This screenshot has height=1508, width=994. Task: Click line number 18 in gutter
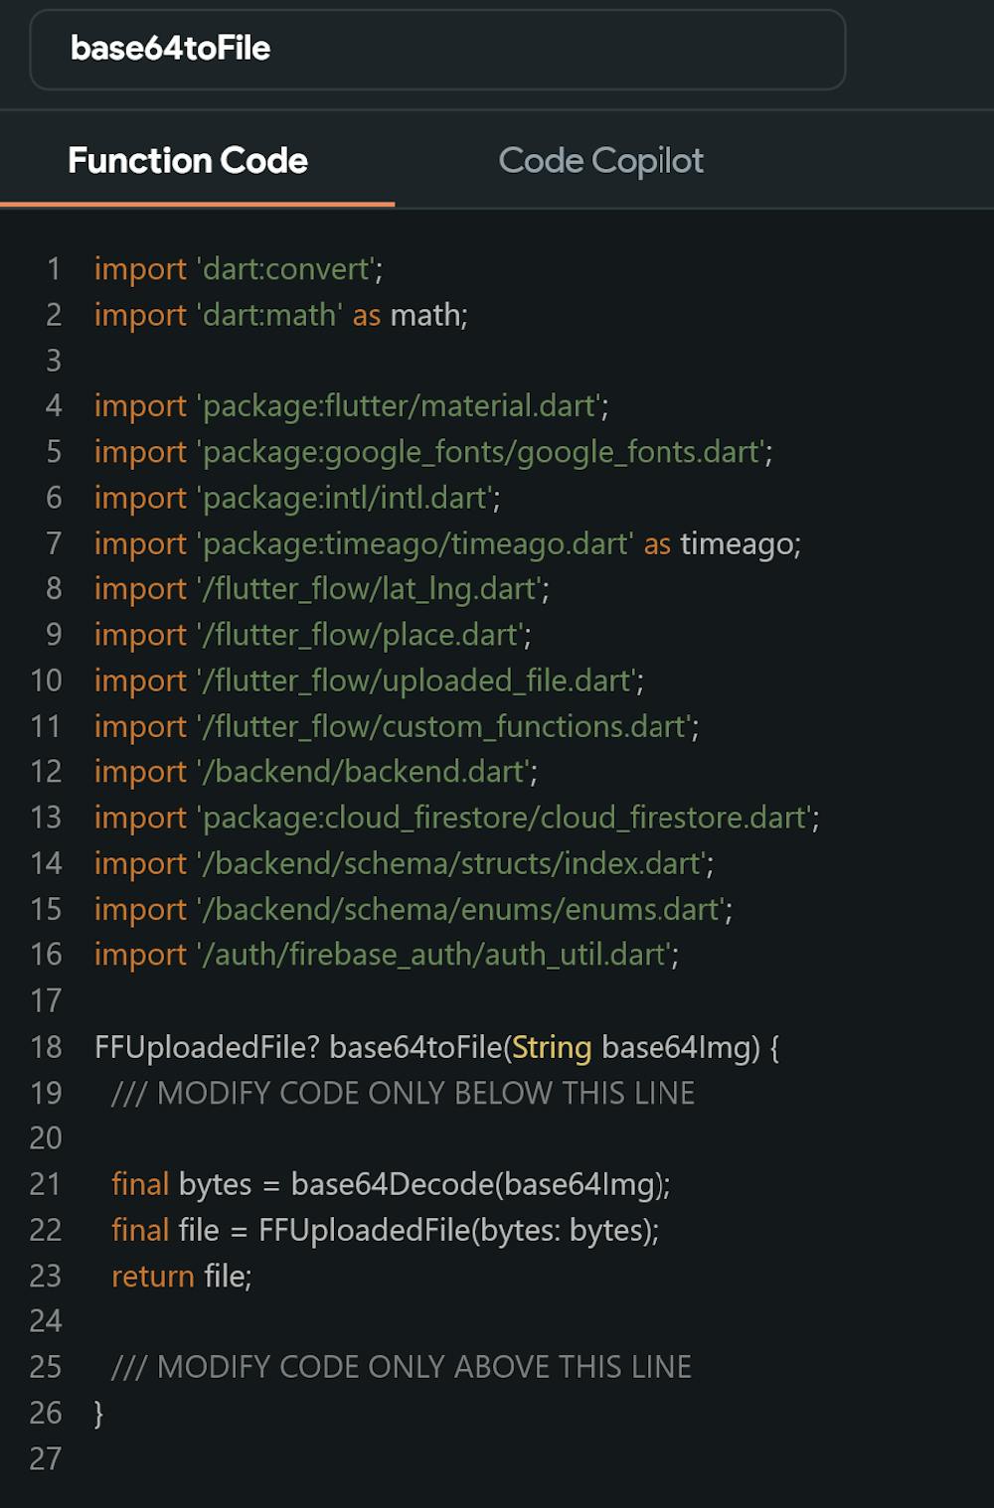[46, 1047]
